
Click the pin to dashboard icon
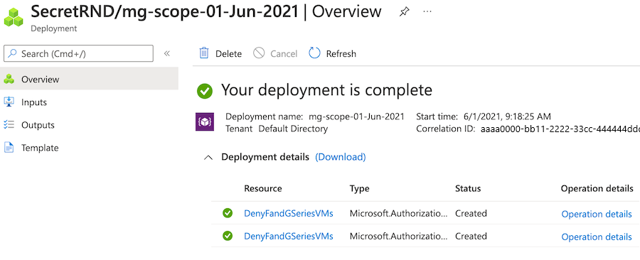[404, 12]
